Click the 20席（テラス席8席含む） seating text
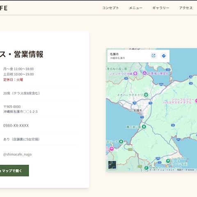197x197 pixels. coord(22,93)
